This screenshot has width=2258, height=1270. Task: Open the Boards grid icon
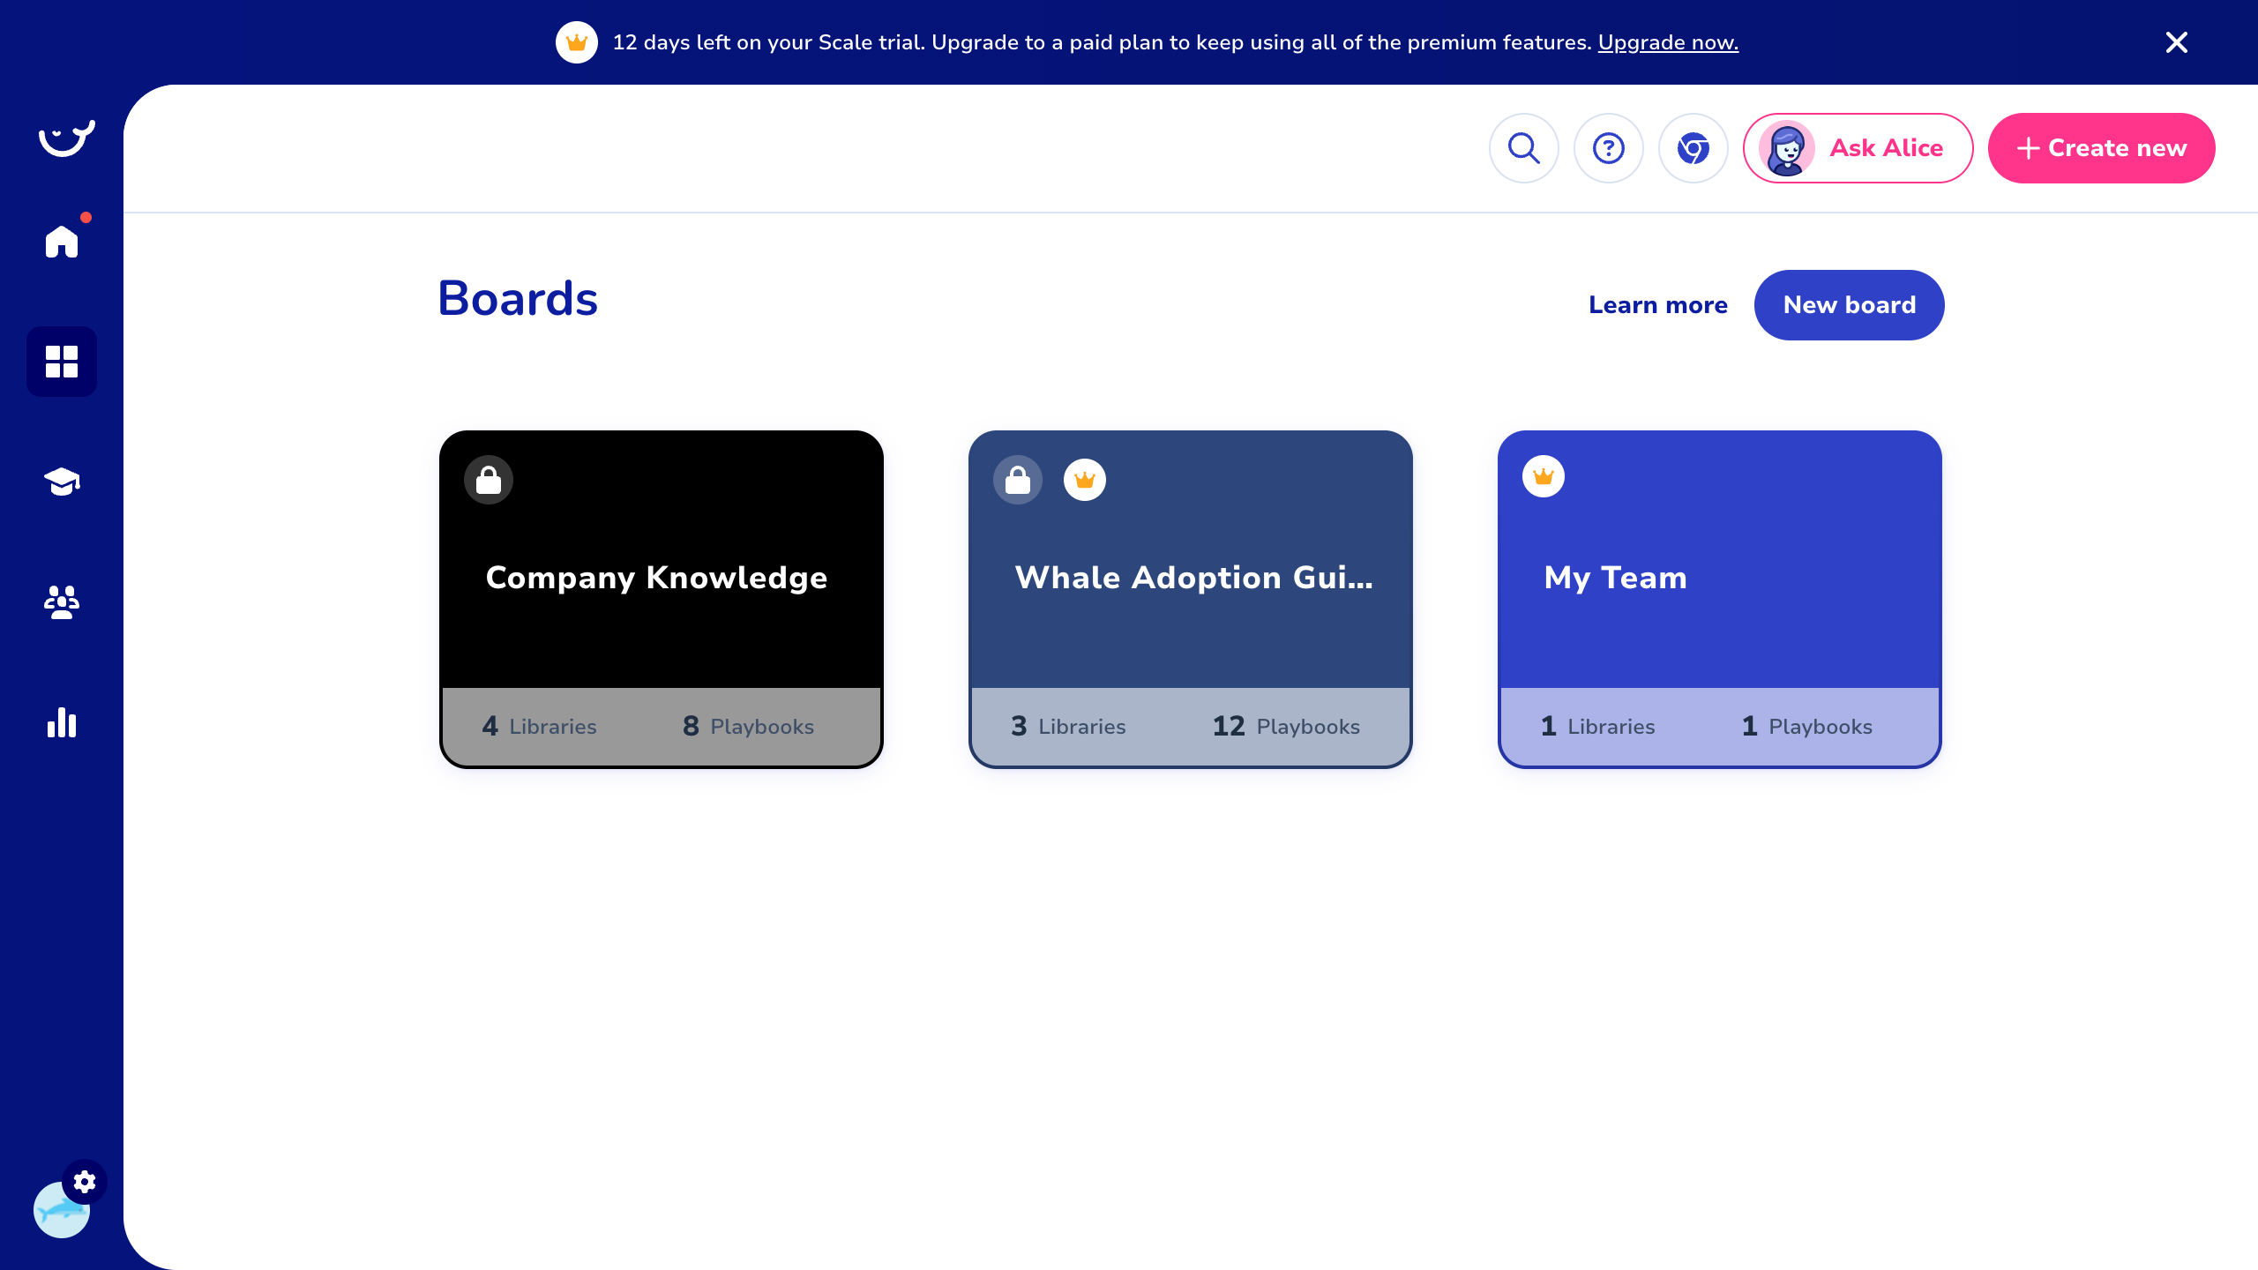pos(62,362)
